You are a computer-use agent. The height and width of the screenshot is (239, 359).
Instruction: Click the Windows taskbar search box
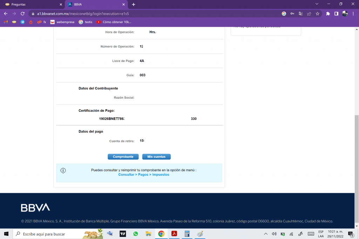click(58, 234)
